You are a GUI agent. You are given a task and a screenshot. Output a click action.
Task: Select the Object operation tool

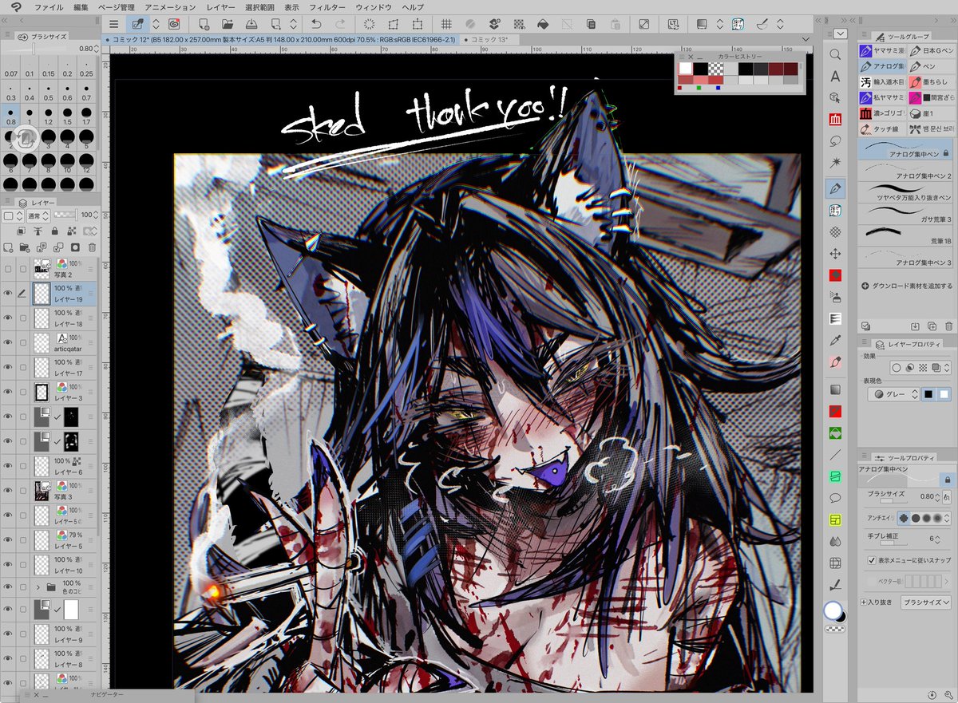(x=835, y=97)
